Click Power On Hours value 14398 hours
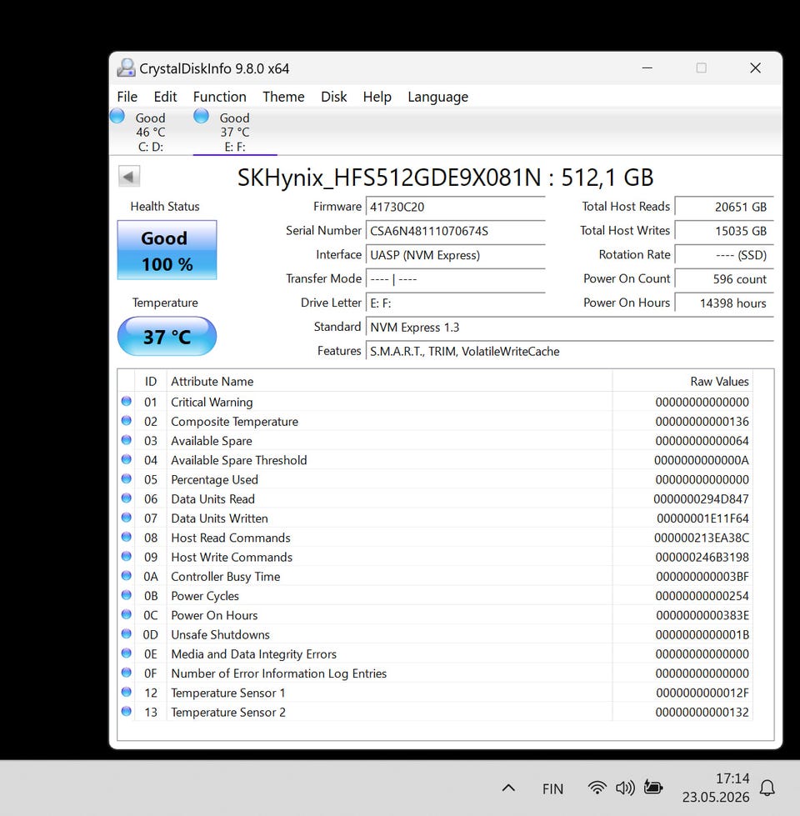The image size is (800, 816). point(724,303)
